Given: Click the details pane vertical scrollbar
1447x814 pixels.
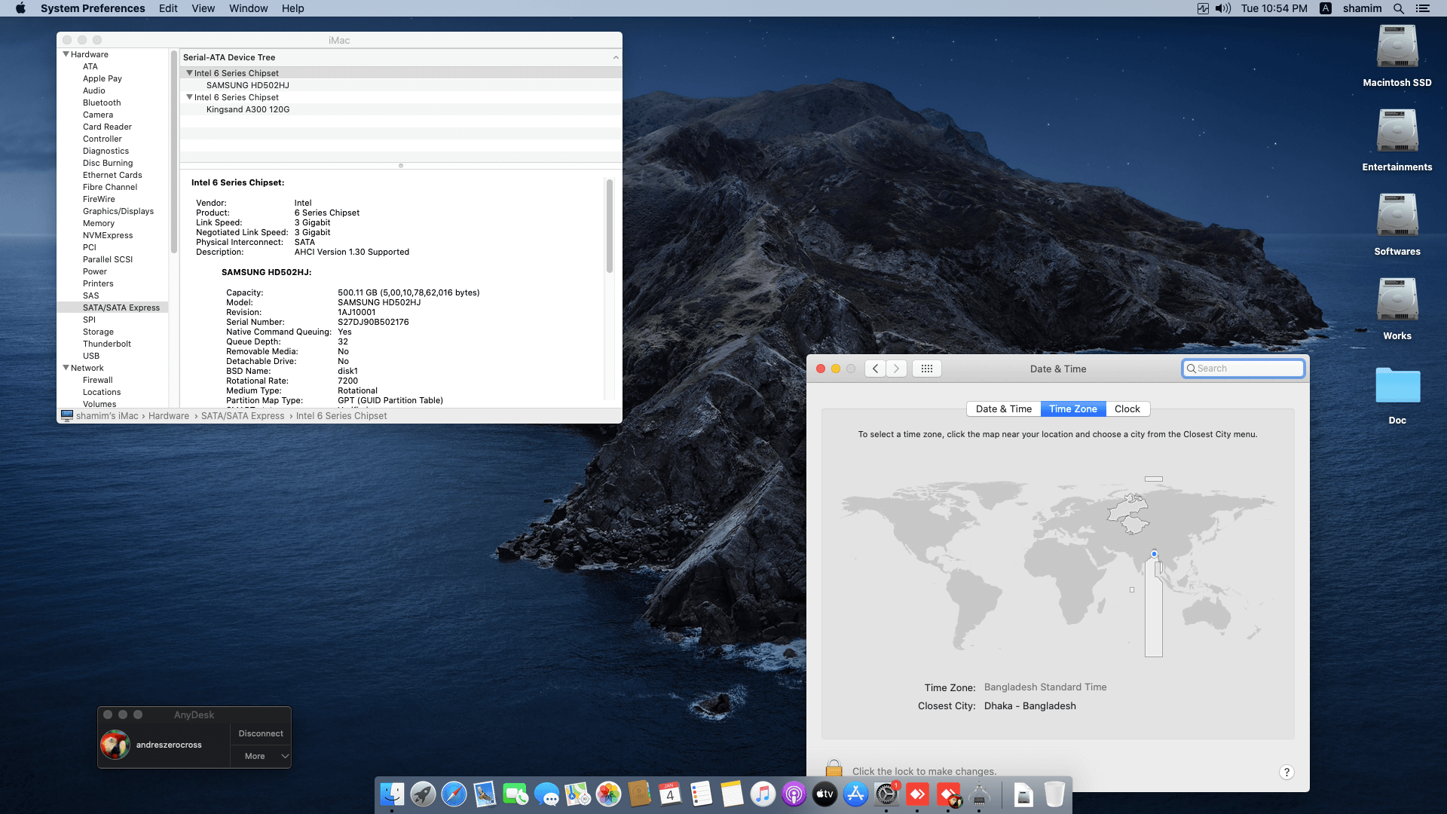Looking at the screenshot, I should 610,226.
